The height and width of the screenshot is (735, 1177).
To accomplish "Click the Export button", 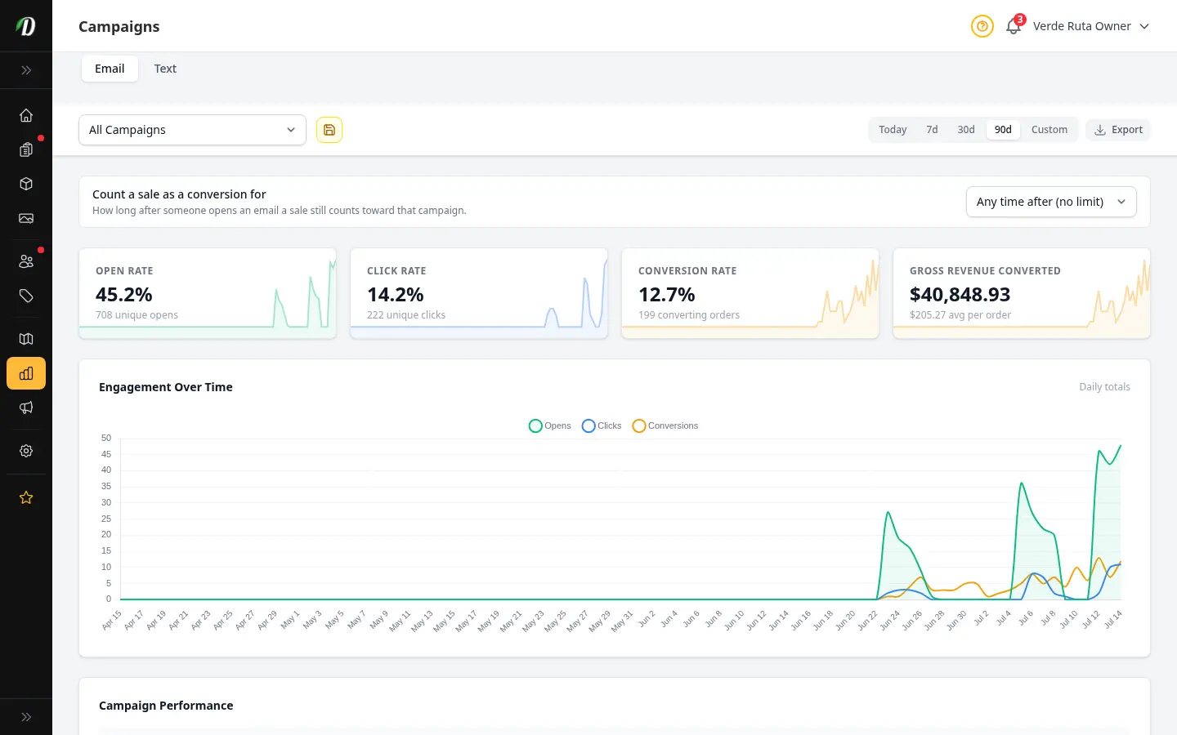I will (1118, 130).
